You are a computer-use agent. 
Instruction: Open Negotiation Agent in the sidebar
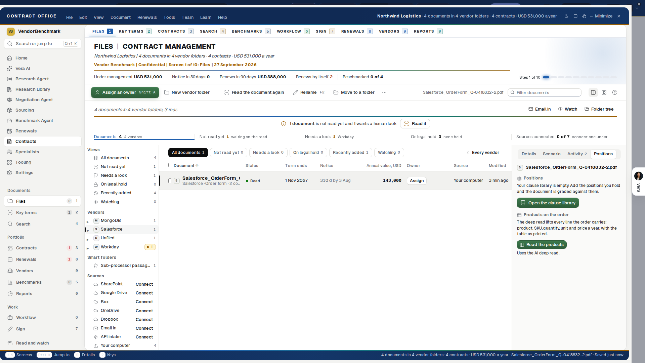43,99
